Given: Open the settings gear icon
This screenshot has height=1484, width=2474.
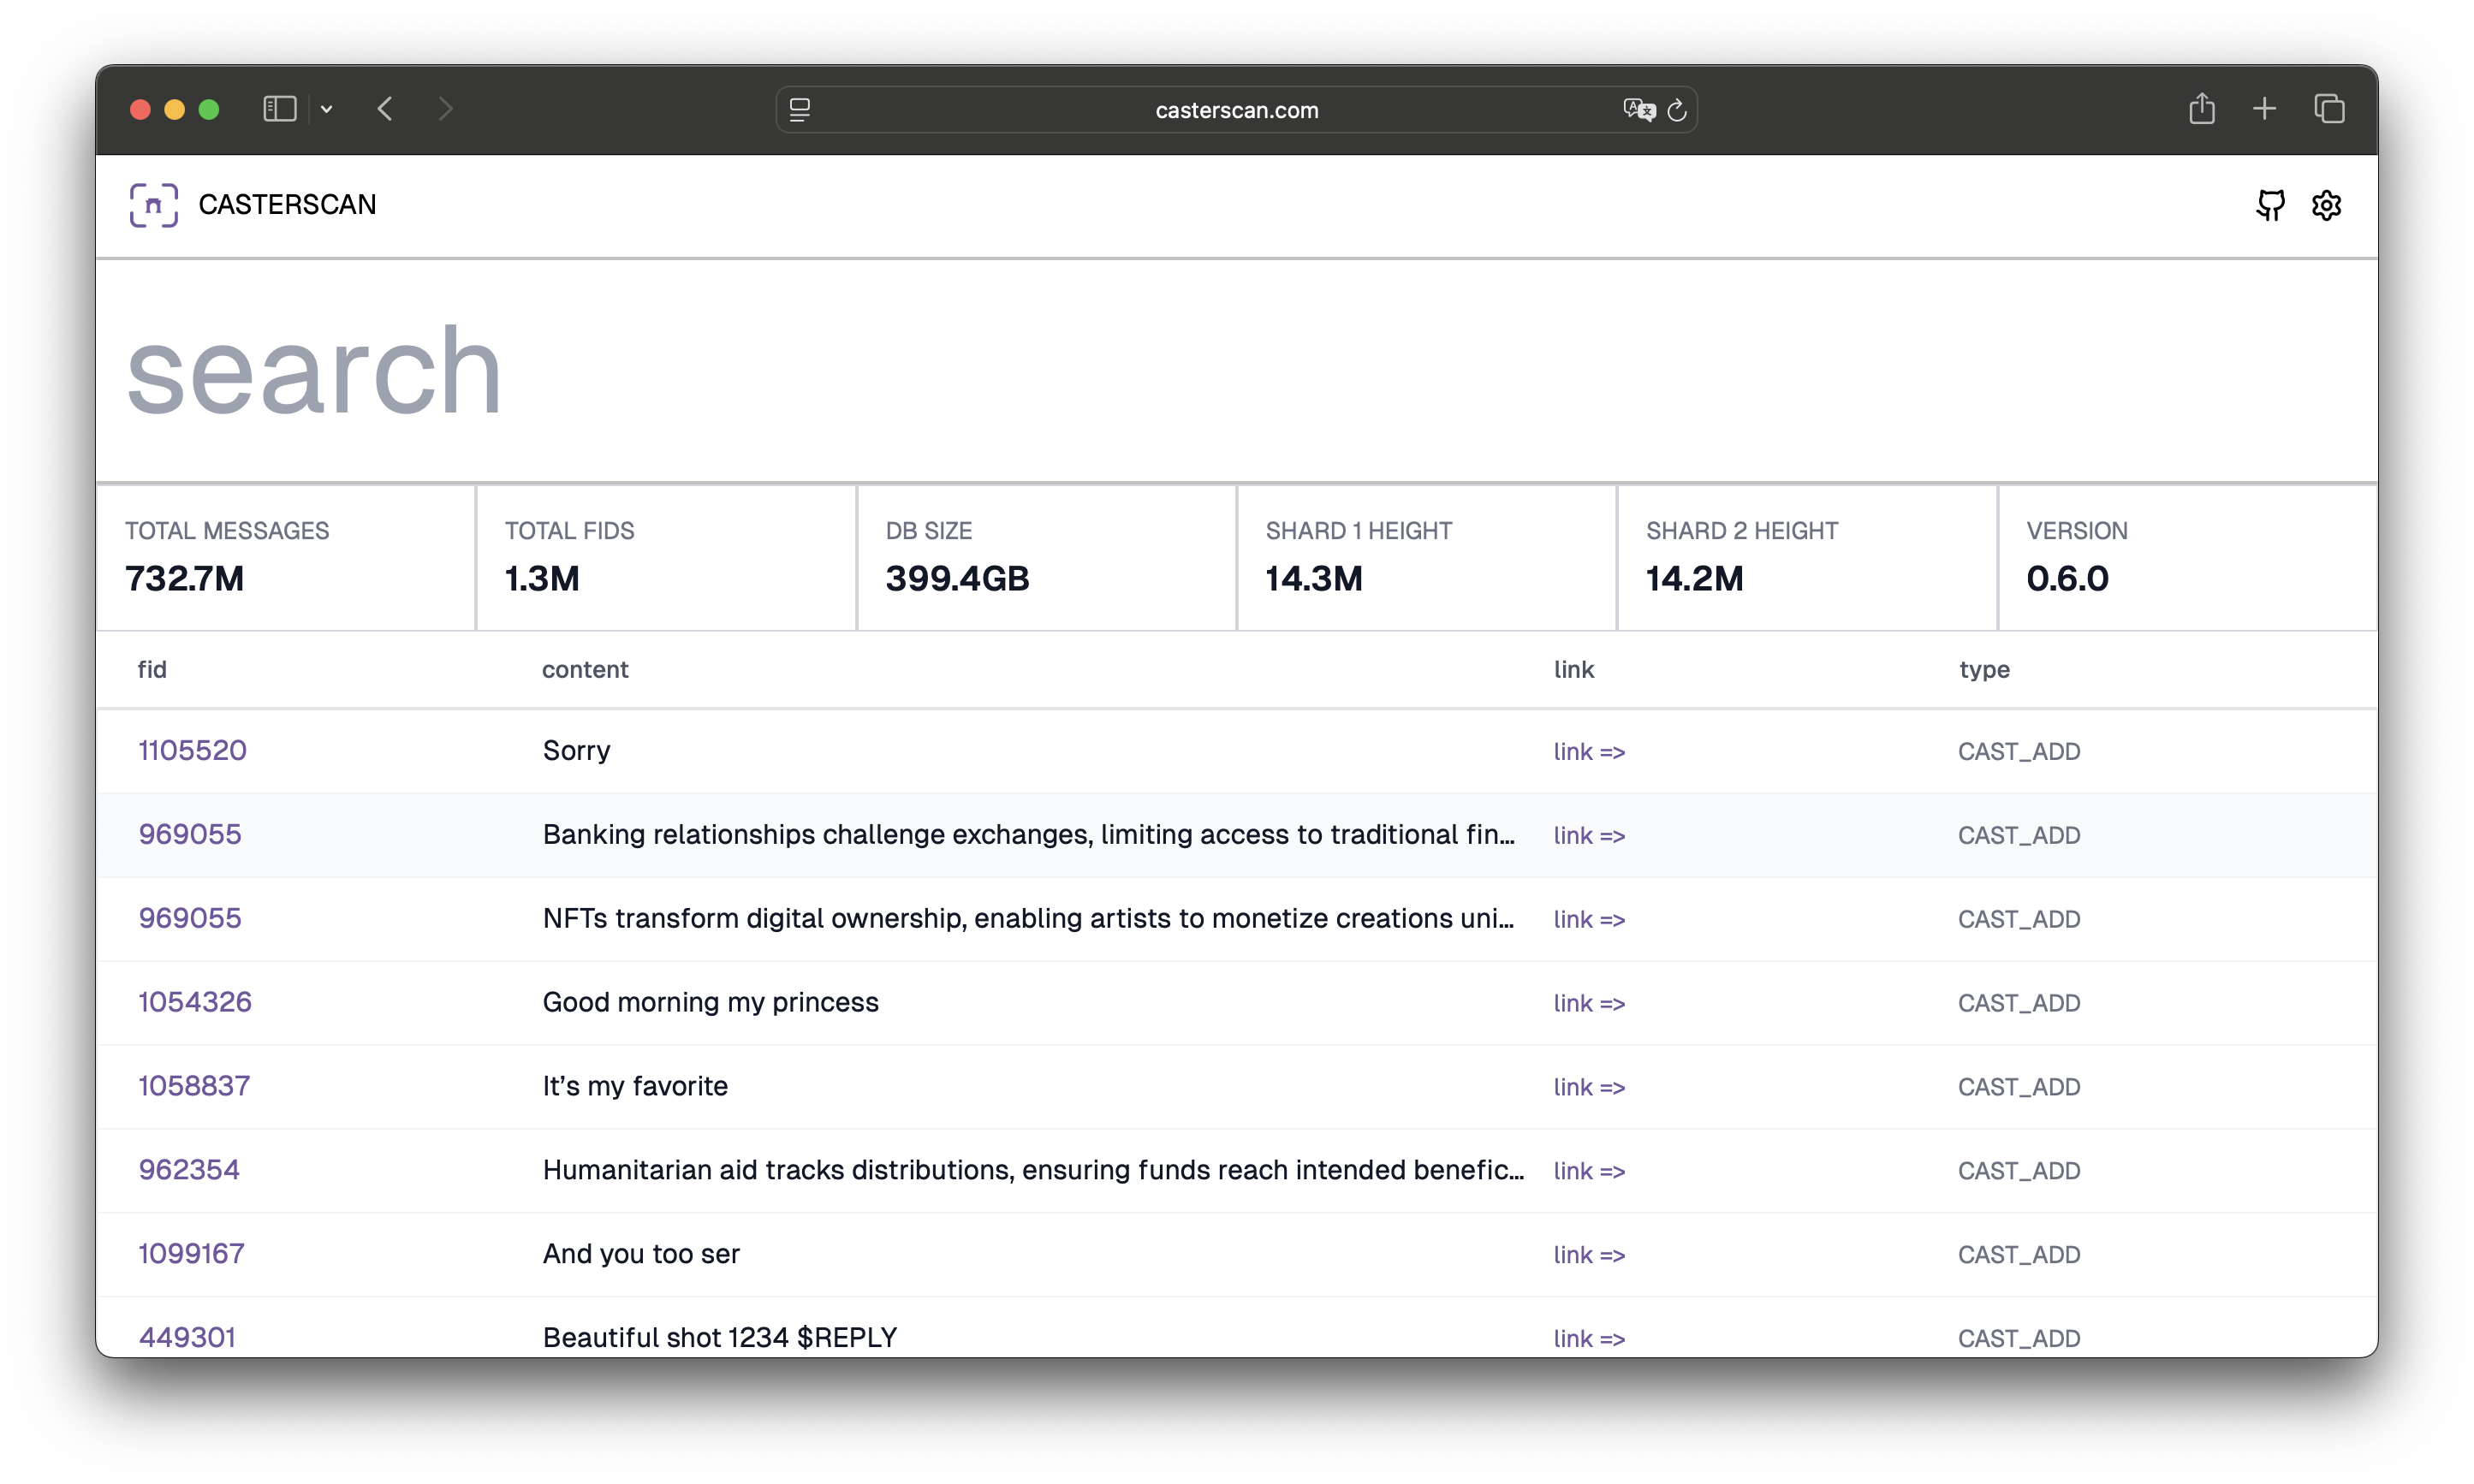Looking at the screenshot, I should pyautogui.click(x=2326, y=205).
